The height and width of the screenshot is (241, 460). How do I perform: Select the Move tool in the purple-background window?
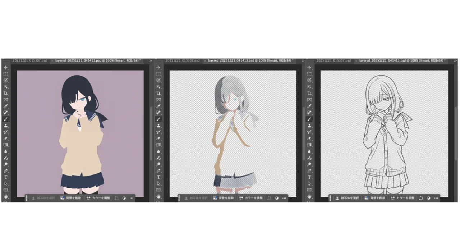pos(6,68)
